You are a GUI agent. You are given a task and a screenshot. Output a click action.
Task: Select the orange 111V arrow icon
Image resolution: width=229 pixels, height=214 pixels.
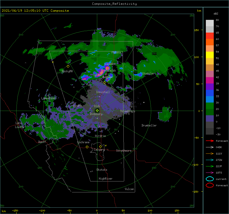(210, 153)
